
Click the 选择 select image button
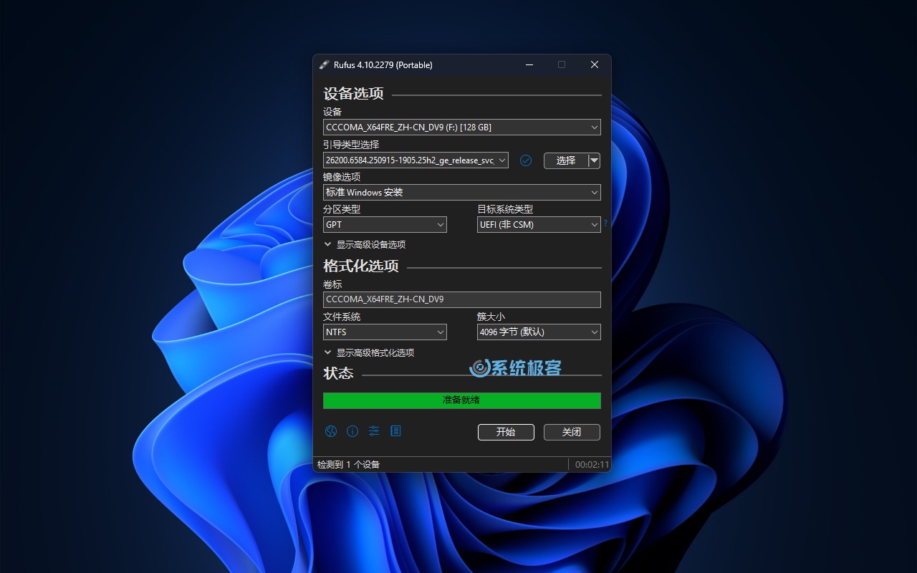[565, 160]
